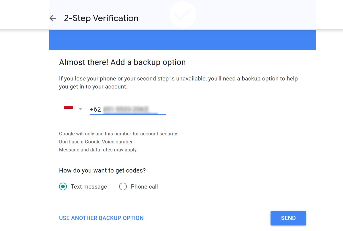Choose the Phone call radio button

point(123,186)
